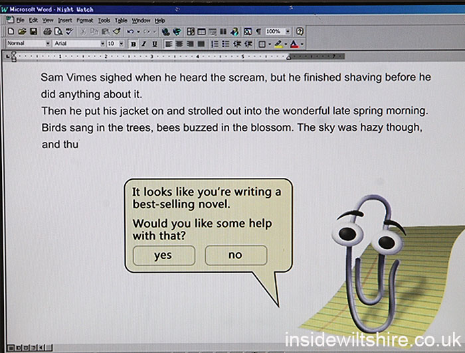Create a new blank document
The height and width of the screenshot is (353, 465).
pyautogui.click(x=11, y=31)
